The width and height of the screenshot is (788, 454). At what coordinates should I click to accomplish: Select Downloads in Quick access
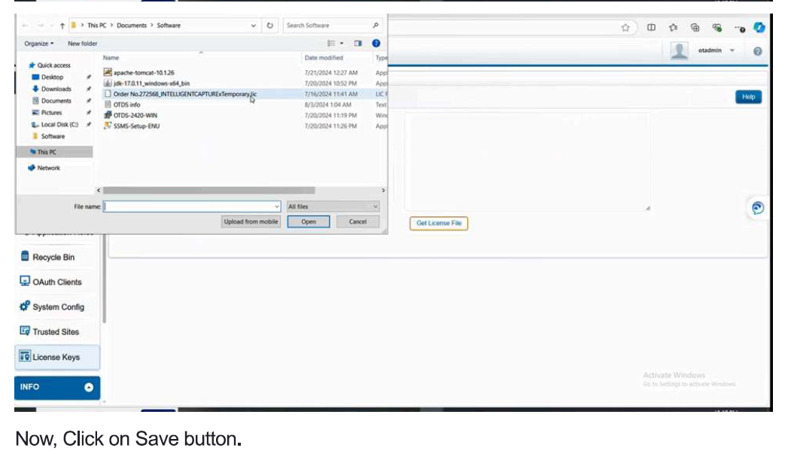coord(56,89)
